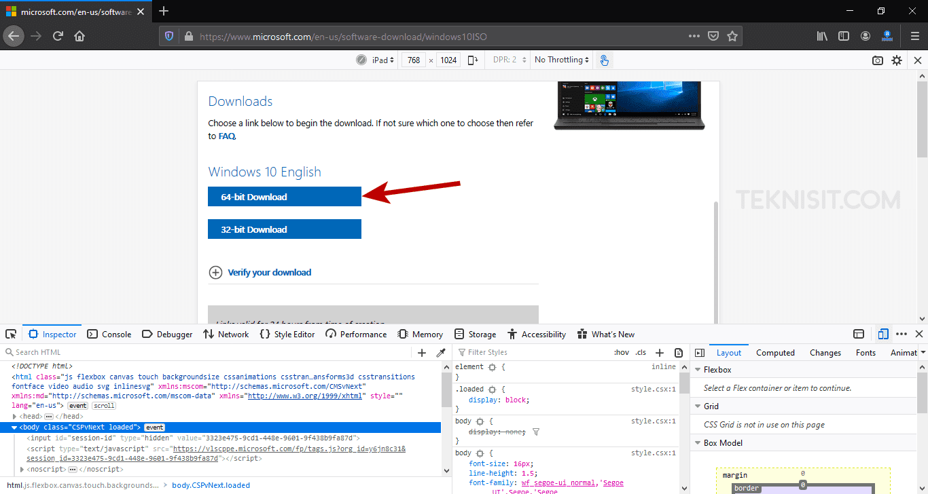Create a new node in markup
The height and width of the screenshot is (494, 928).
pyautogui.click(x=422, y=353)
